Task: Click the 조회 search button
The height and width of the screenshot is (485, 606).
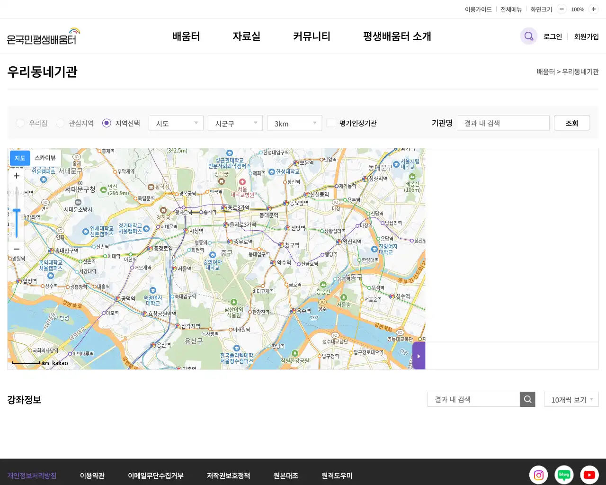Action: pos(572,123)
